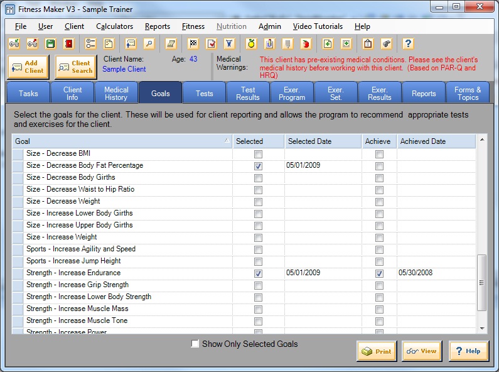
Task: Click the green floppy disk save icon
Action: pos(50,43)
